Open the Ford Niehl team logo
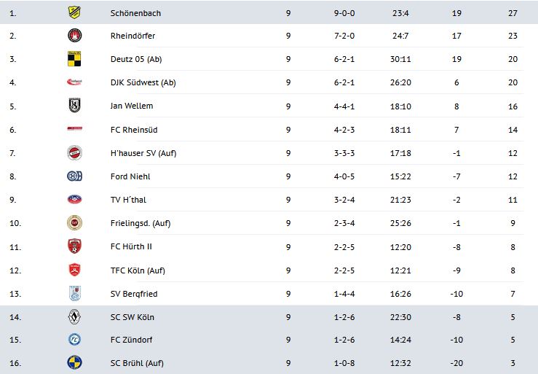This screenshot has height=374, width=538. coord(74,176)
